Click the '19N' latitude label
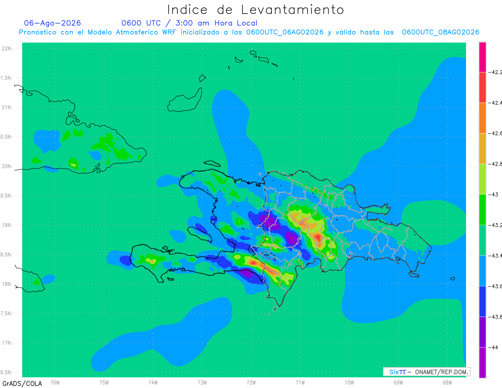The image size is (502, 388). tap(6, 225)
